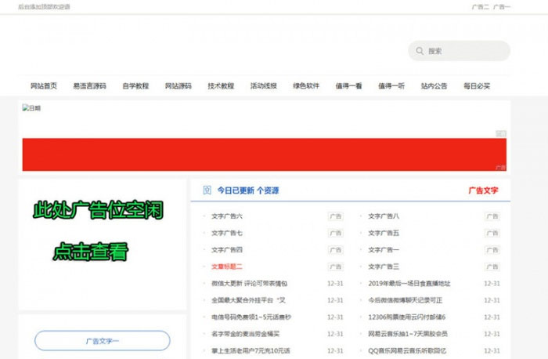The image size is (548, 359).
Task: Go to 自学教程 section
Action: click(x=135, y=85)
